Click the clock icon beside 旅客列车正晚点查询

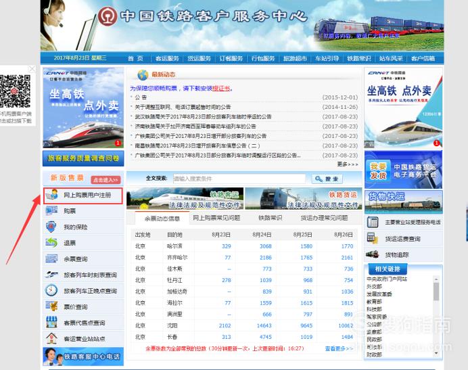51,290
